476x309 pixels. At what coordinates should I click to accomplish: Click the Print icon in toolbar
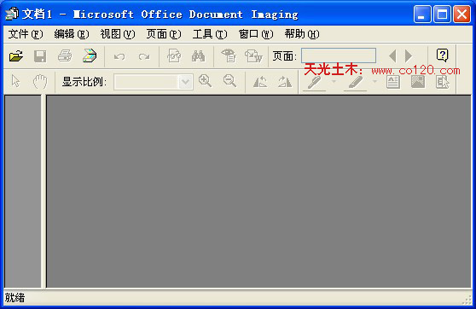(65, 56)
